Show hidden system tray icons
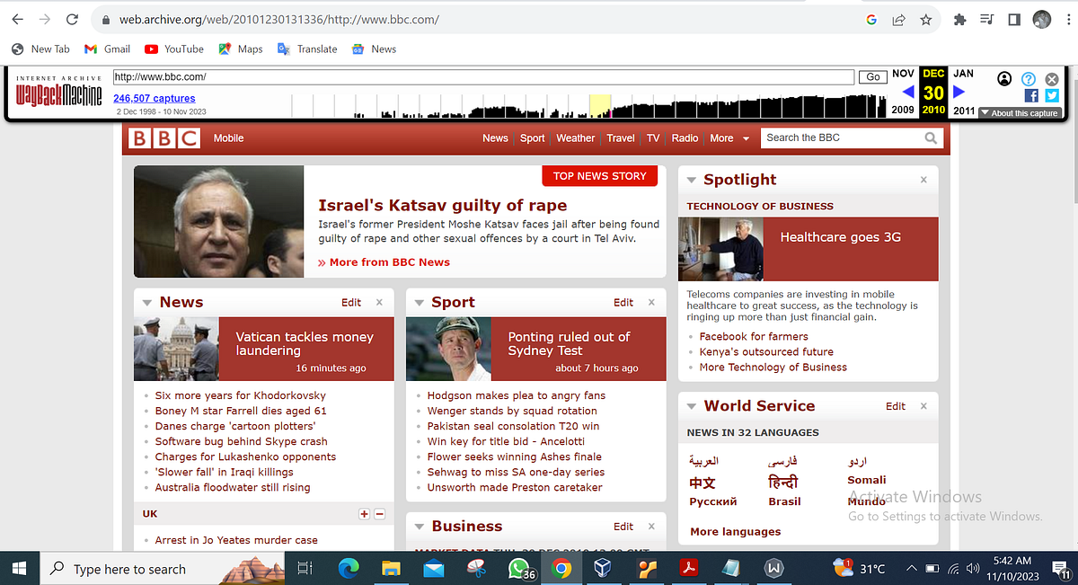The width and height of the screenshot is (1078, 585). (911, 569)
